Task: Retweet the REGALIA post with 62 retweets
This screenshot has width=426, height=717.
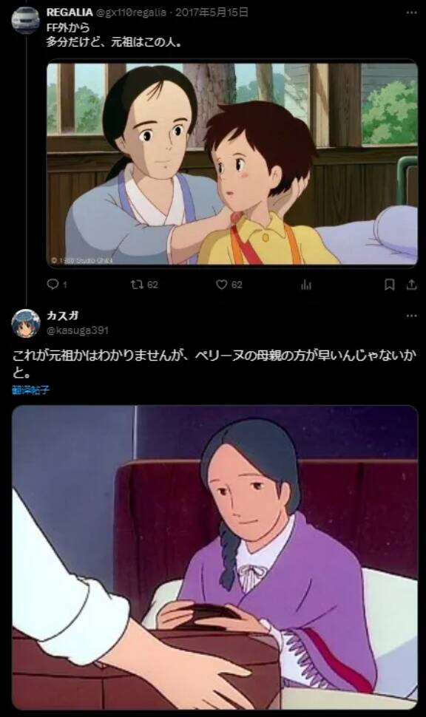Action: (x=143, y=285)
